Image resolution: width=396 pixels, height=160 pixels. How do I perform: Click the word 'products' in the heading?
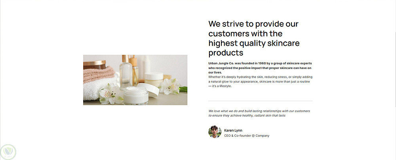click(226, 52)
